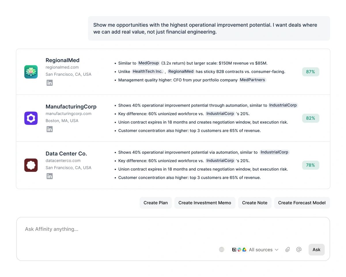Screen dimensions: 346x277
Task: Click the 82% score badge
Action: coord(311,118)
